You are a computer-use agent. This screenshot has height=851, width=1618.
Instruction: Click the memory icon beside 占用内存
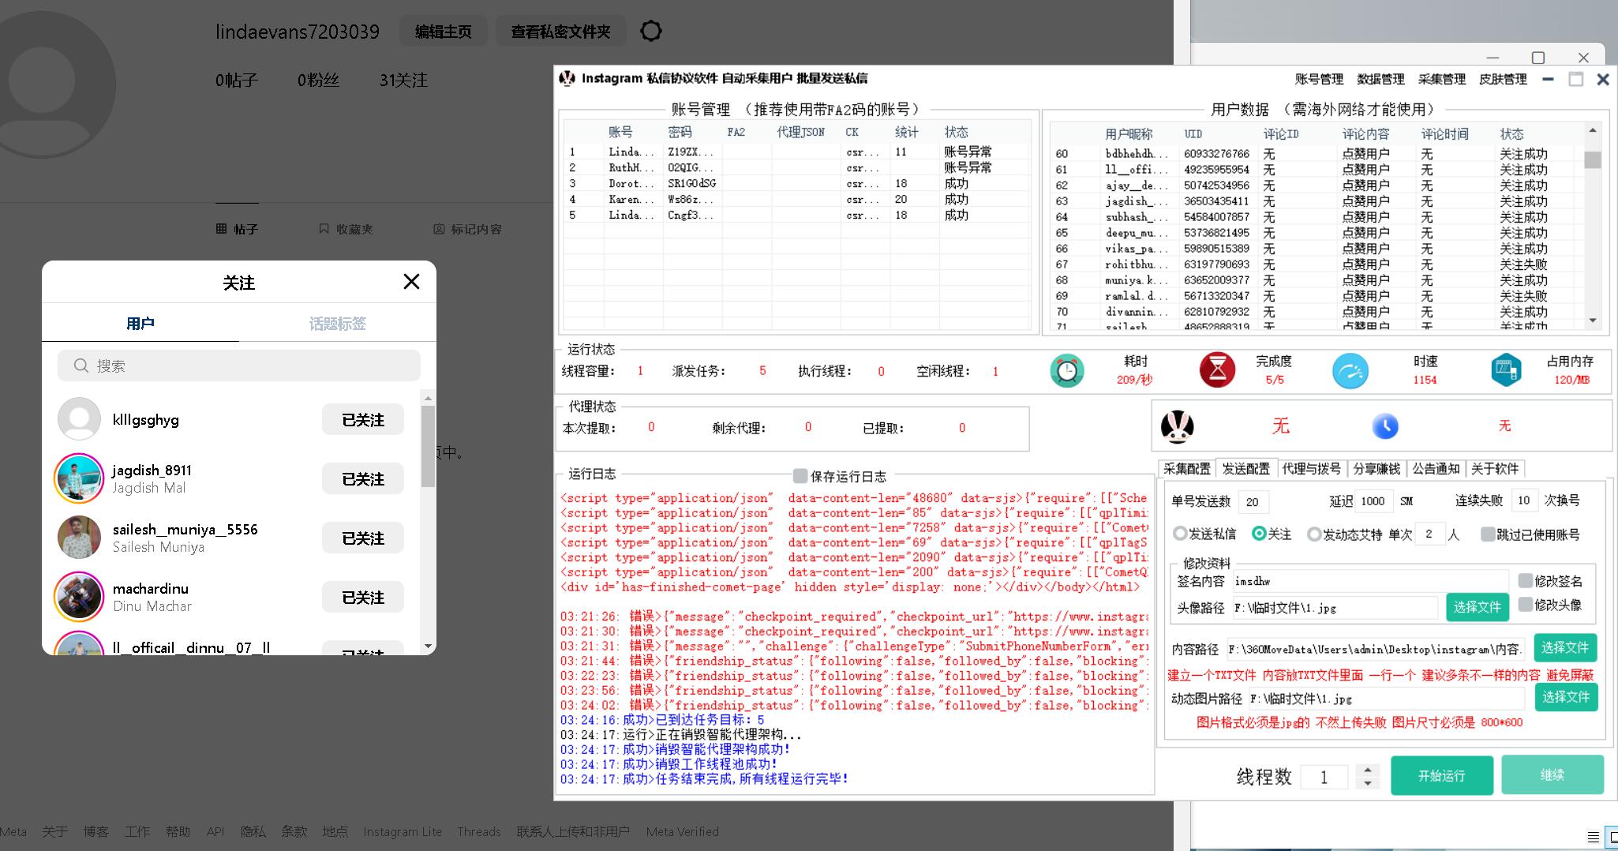tap(1505, 370)
